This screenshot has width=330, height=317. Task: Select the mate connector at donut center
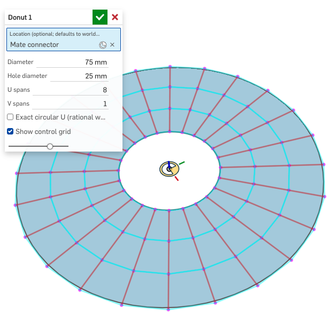tap(169, 169)
